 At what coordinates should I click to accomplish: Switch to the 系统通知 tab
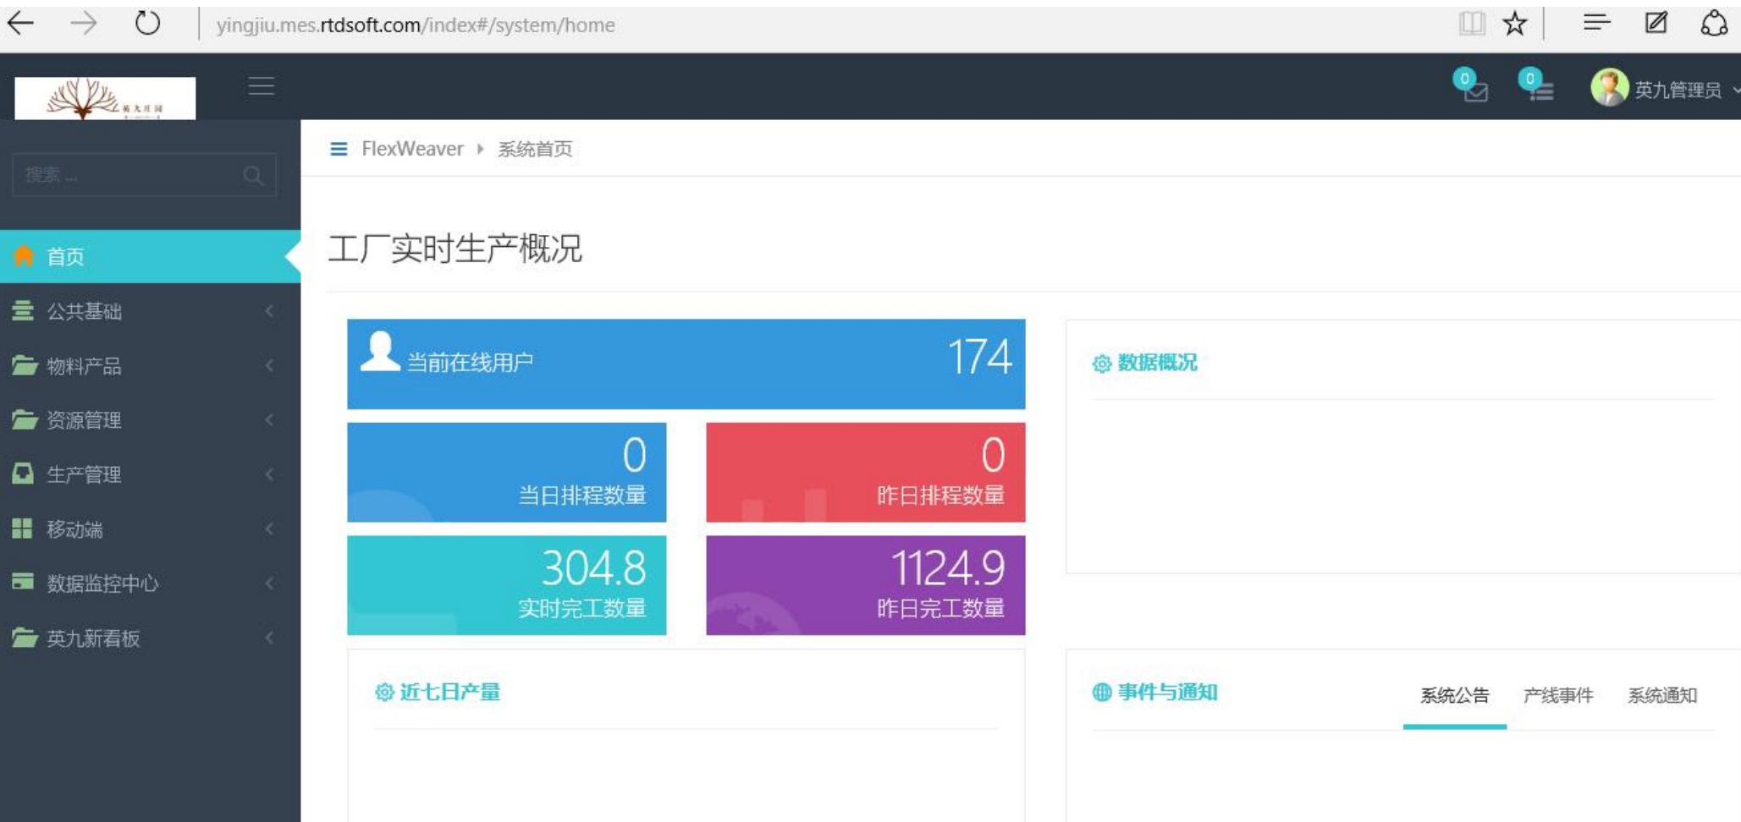(1661, 696)
